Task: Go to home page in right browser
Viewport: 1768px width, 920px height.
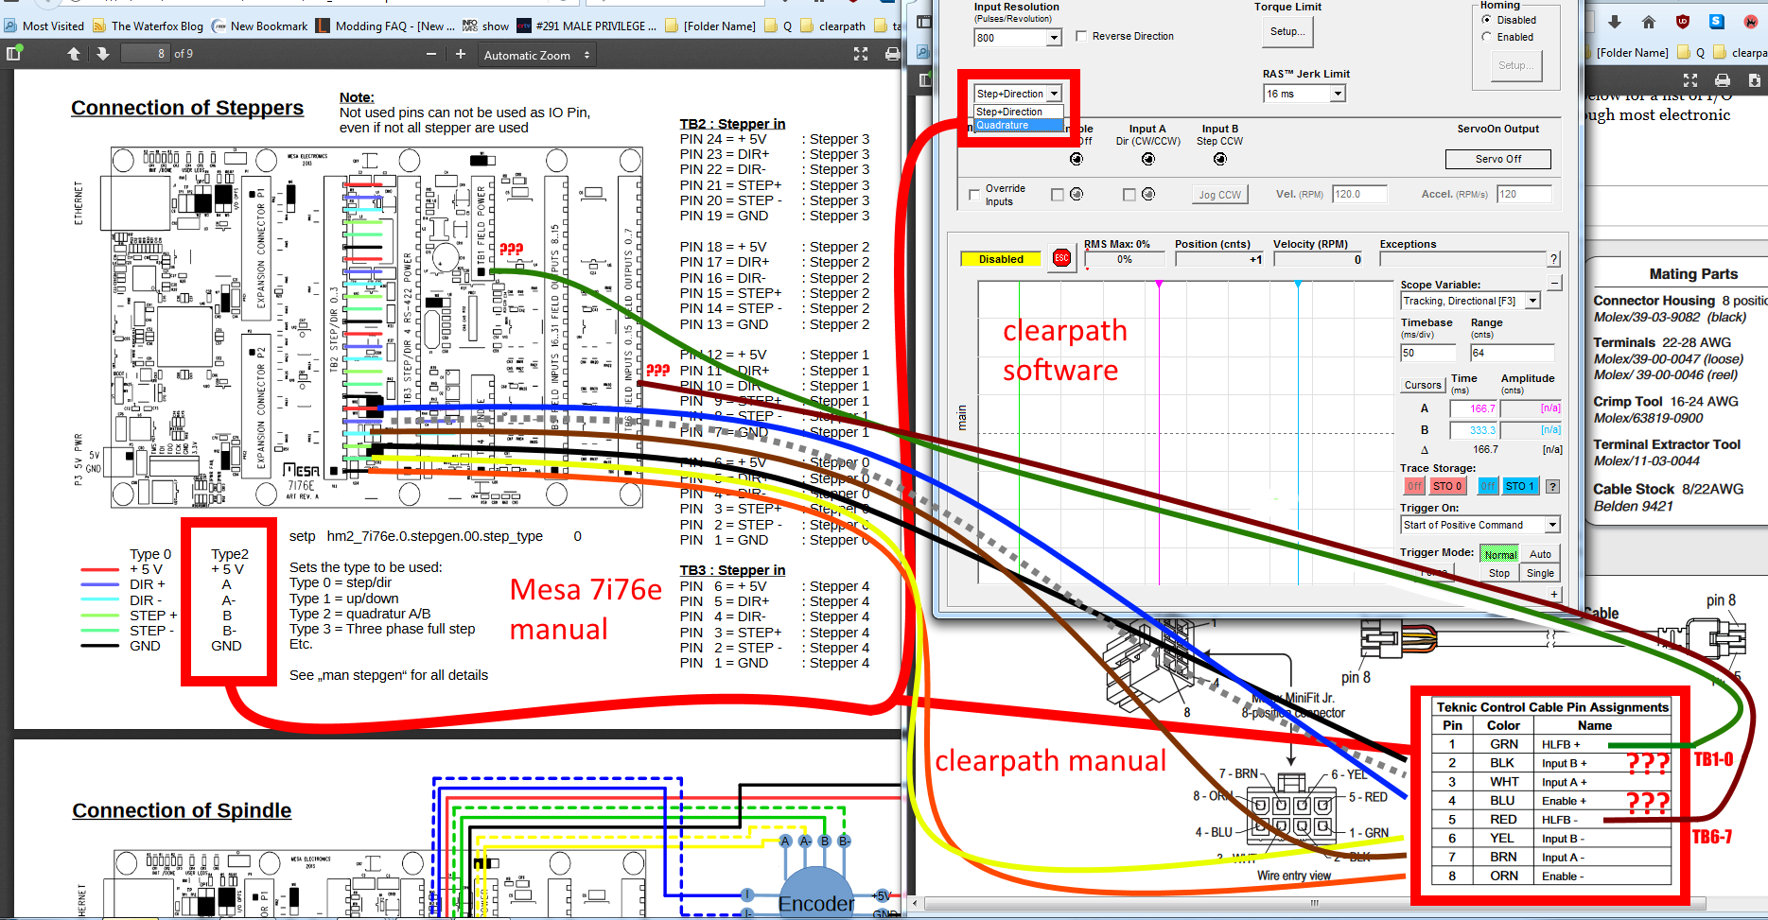Action: pyautogui.click(x=1649, y=21)
